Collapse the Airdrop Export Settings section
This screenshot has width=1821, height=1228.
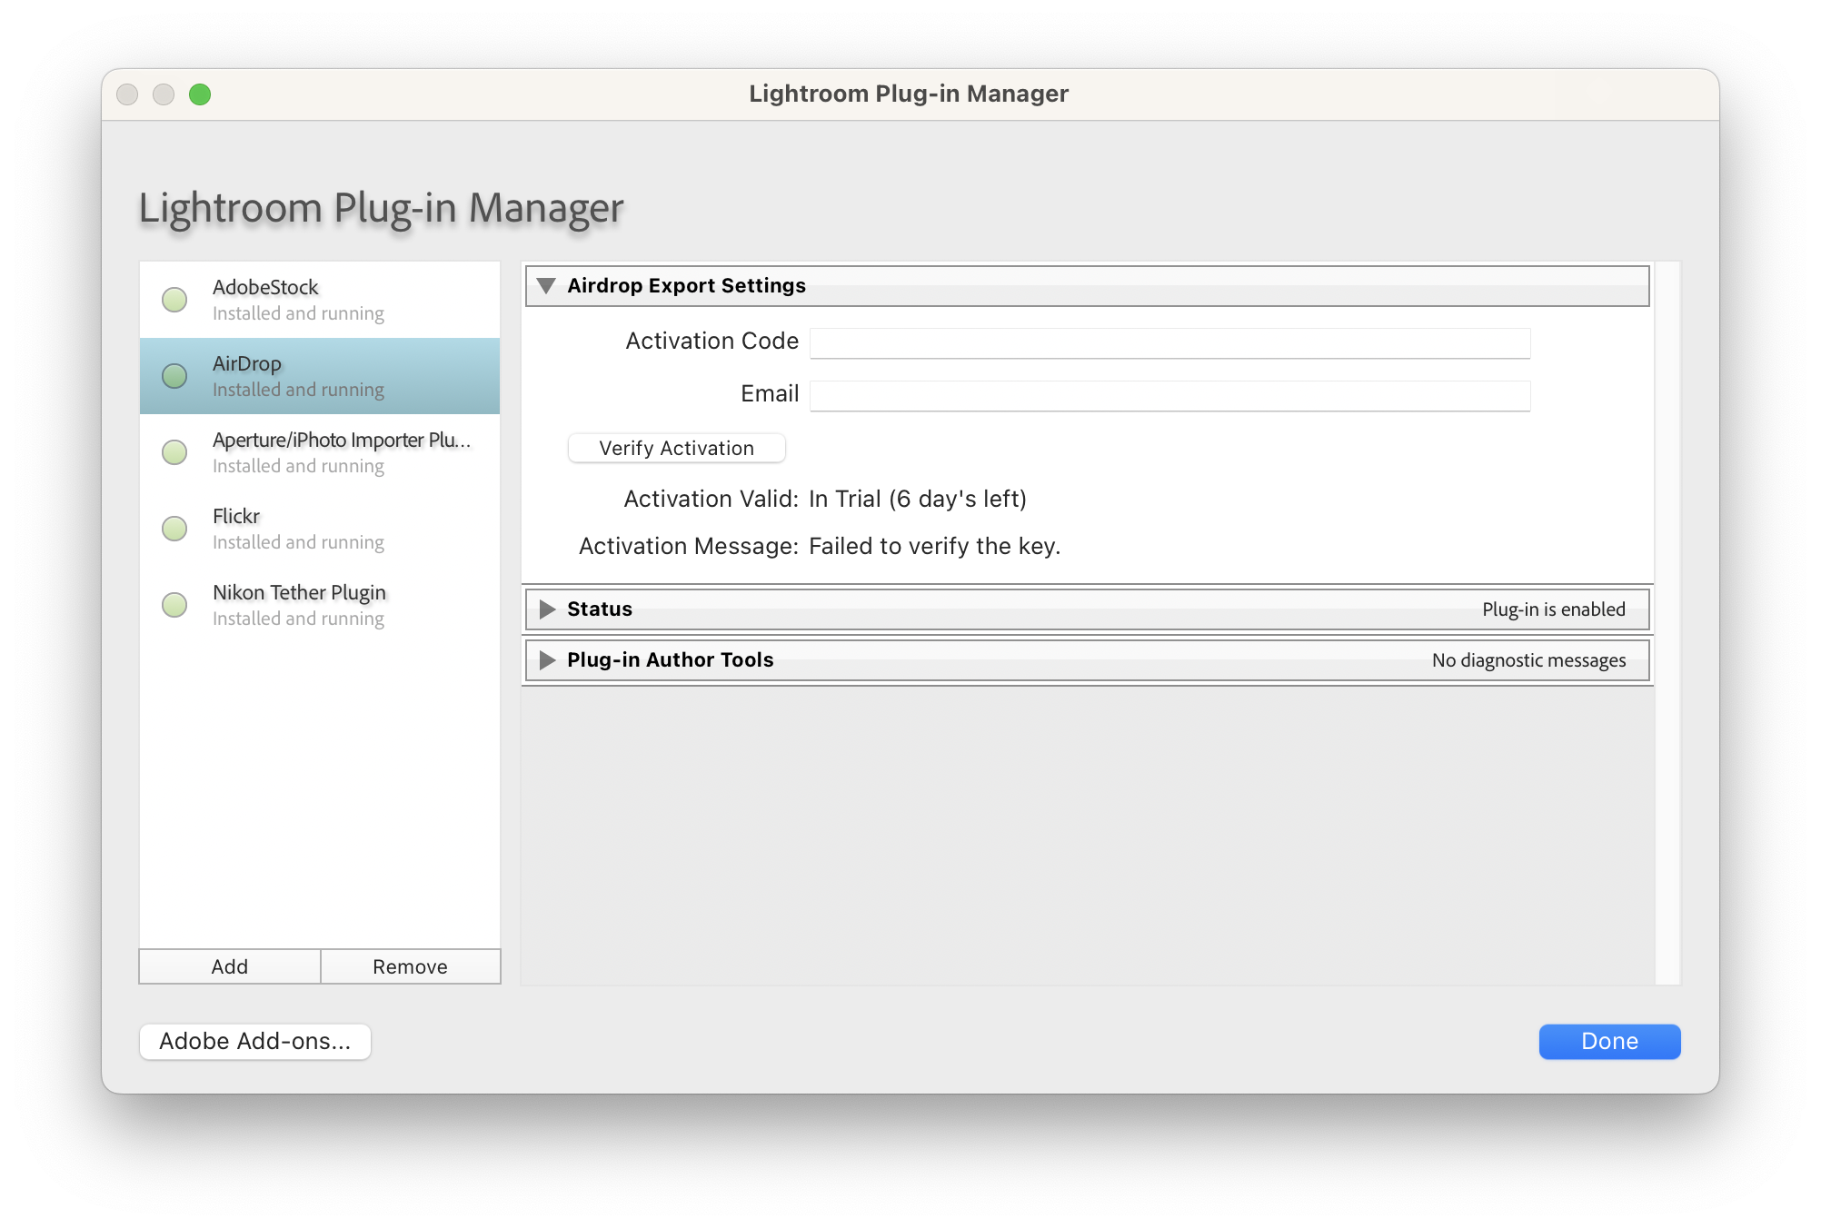(546, 286)
